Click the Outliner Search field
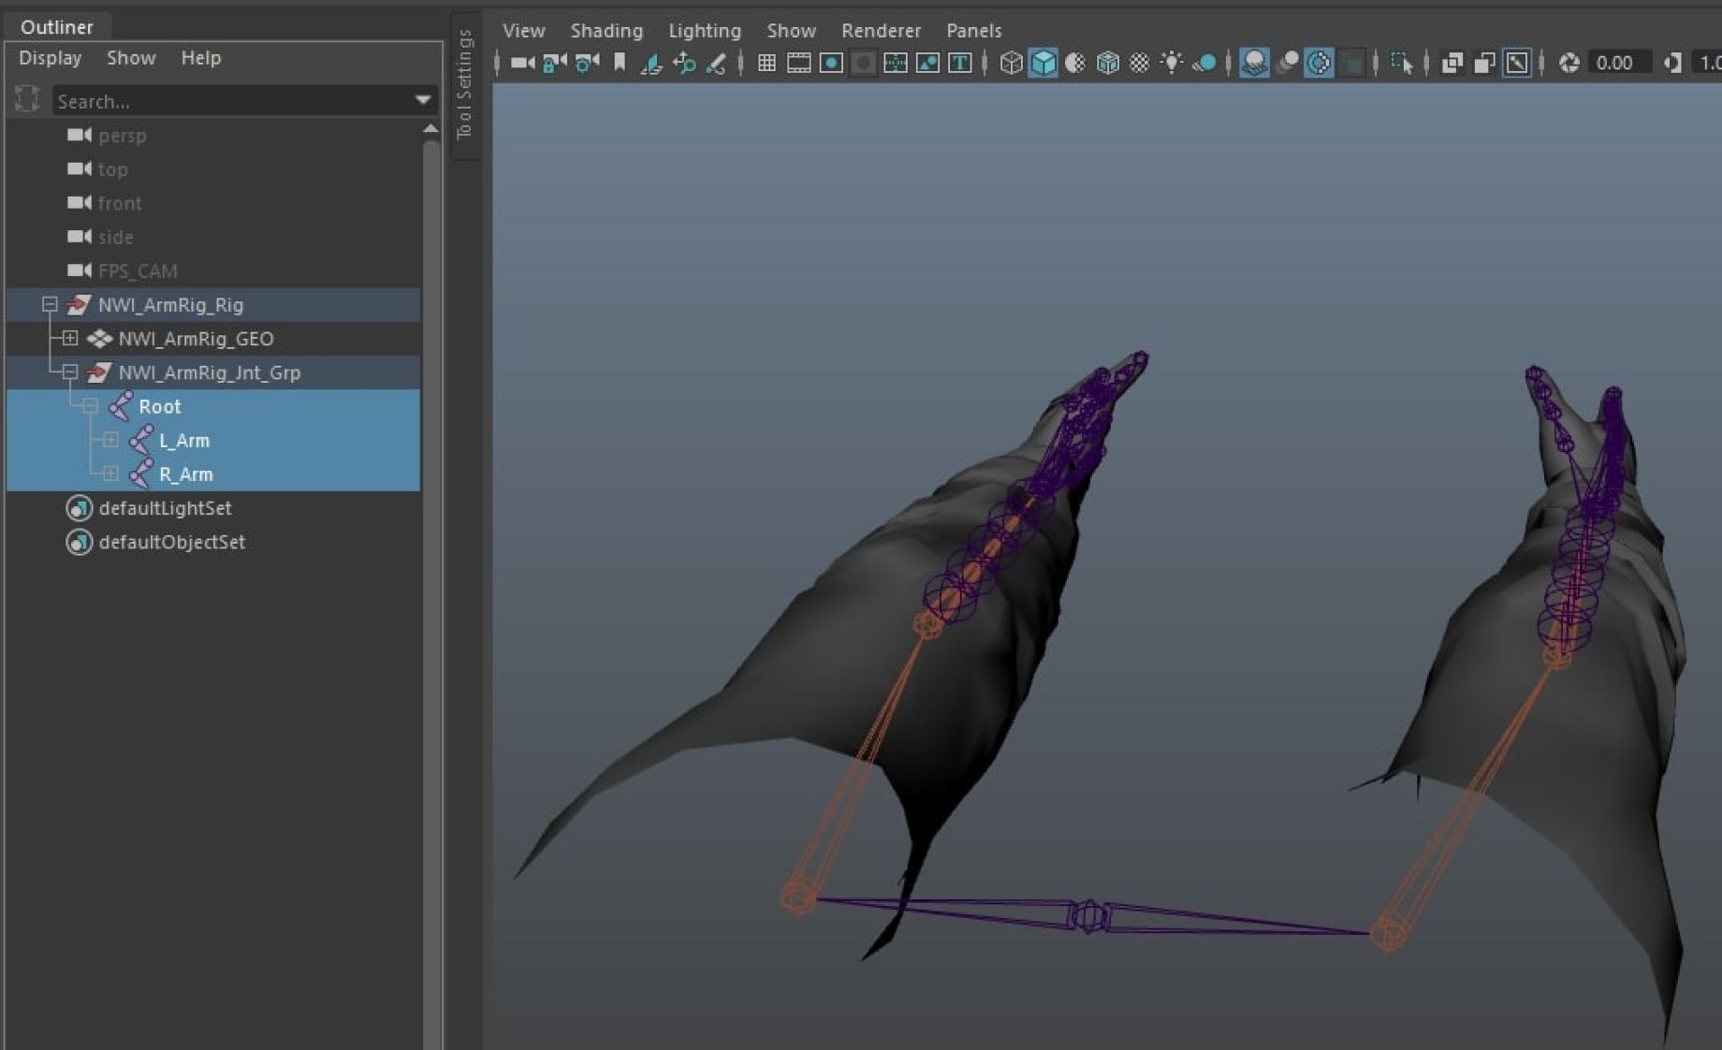Screen dimensions: 1722x1050 [x=232, y=101]
